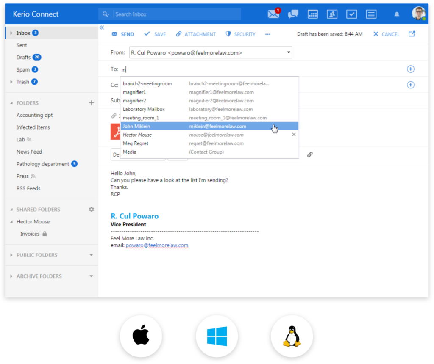
Task: Open PUBLIC FOLDERS dropdown arrow
Action: click(x=92, y=255)
